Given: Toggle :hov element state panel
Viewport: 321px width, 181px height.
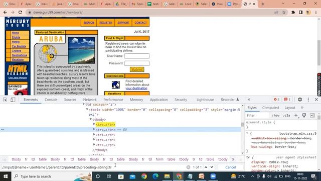Looking at the screenshot, I should tap(276, 115).
